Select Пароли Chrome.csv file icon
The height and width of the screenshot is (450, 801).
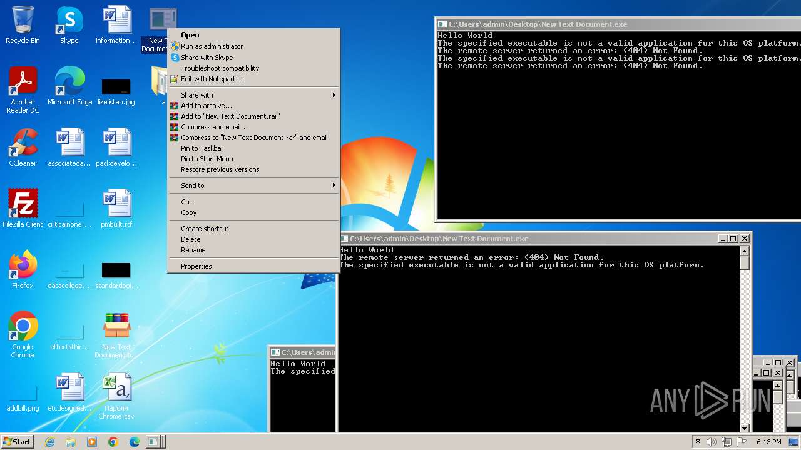tap(116, 396)
